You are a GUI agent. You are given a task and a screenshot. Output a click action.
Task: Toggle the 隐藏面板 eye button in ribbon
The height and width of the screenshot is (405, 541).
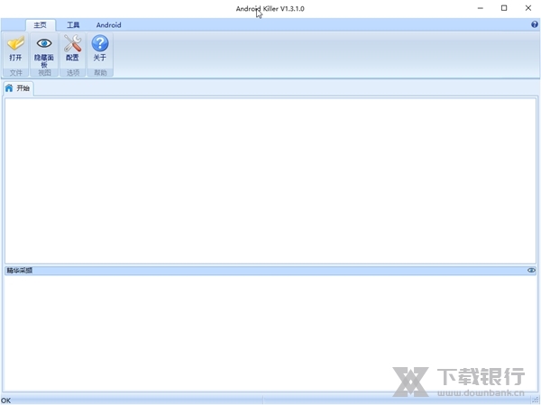tap(44, 51)
